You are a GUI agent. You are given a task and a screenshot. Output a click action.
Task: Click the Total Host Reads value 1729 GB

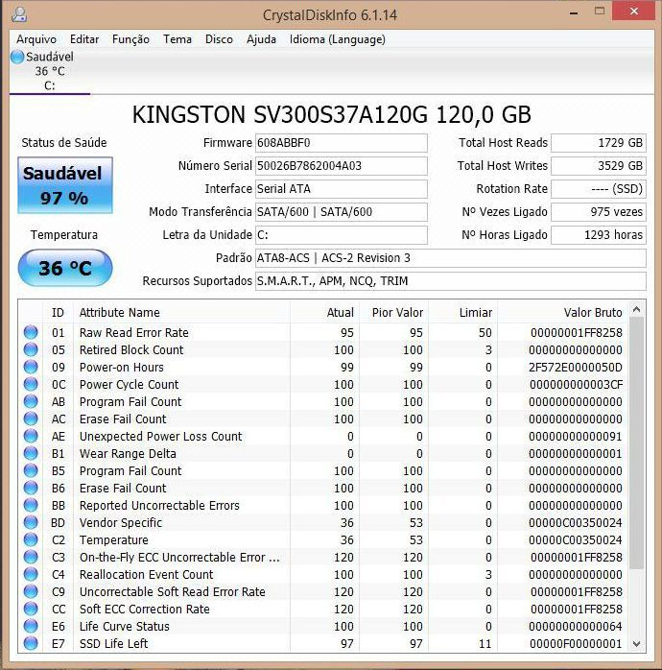point(599,143)
